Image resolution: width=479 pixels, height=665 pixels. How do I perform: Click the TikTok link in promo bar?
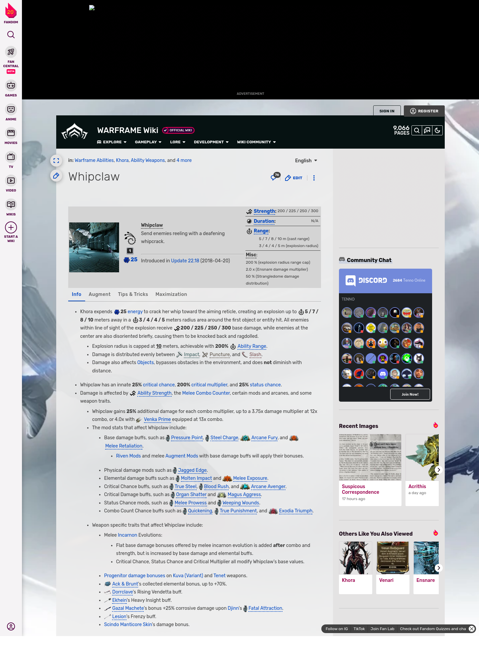[x=359, y=629]
